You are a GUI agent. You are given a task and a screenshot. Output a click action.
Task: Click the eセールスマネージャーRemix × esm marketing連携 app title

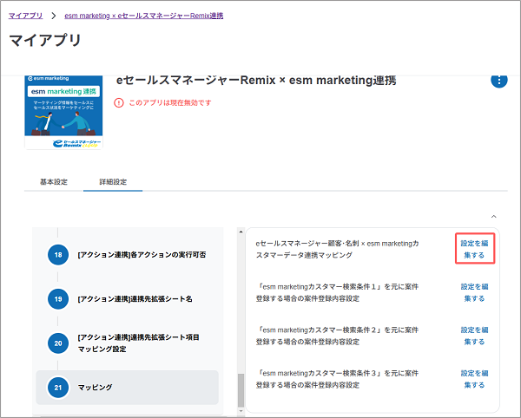[256, 81]
